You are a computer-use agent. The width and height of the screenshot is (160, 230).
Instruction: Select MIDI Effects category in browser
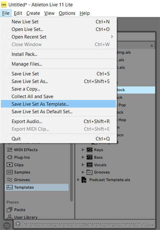coord(36,150)
